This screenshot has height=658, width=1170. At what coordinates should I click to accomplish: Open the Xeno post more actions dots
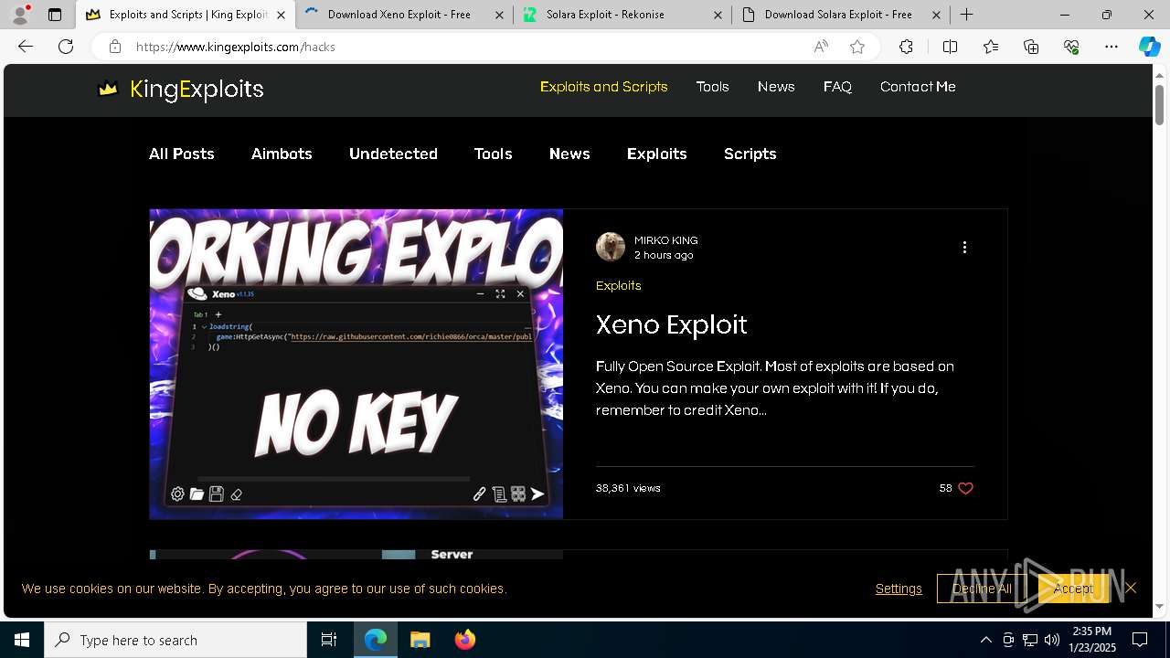964,247
